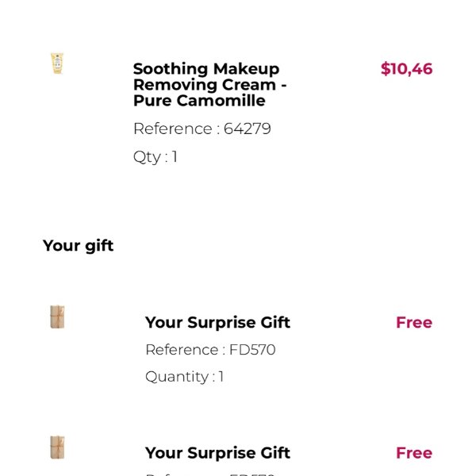Click the 'Quantity : 1' line
The width and height of the screenshot is (476, 476).
184,377
